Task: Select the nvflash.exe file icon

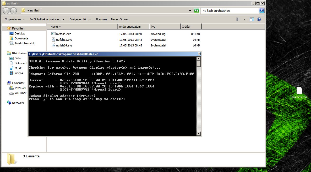Action: (53, 34)
